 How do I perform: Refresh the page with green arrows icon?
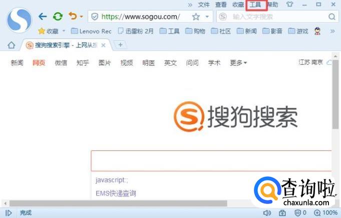[x=58, y=17]
